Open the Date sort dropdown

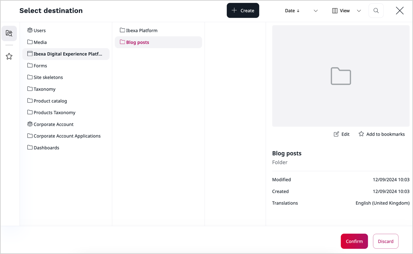(301, 11)
